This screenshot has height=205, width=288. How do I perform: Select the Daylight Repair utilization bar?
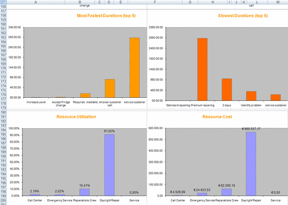[109, 165]
